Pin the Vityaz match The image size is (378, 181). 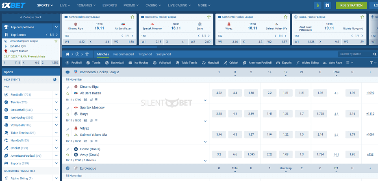click(x=68, y=130)
